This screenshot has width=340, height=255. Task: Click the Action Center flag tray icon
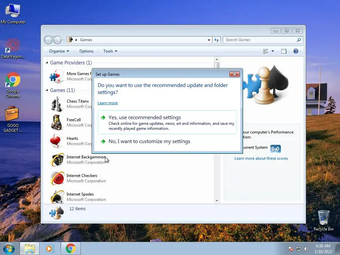(x=290, y=249)
